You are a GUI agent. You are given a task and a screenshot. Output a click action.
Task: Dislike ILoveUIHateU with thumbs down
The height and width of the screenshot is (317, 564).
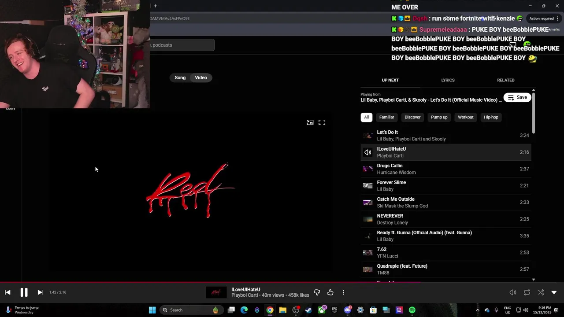pos(317,292)
